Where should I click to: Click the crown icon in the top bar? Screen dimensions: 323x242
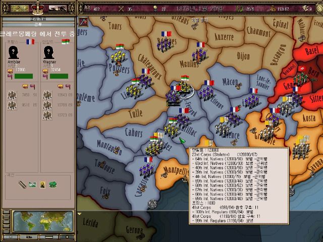(38, 8)
